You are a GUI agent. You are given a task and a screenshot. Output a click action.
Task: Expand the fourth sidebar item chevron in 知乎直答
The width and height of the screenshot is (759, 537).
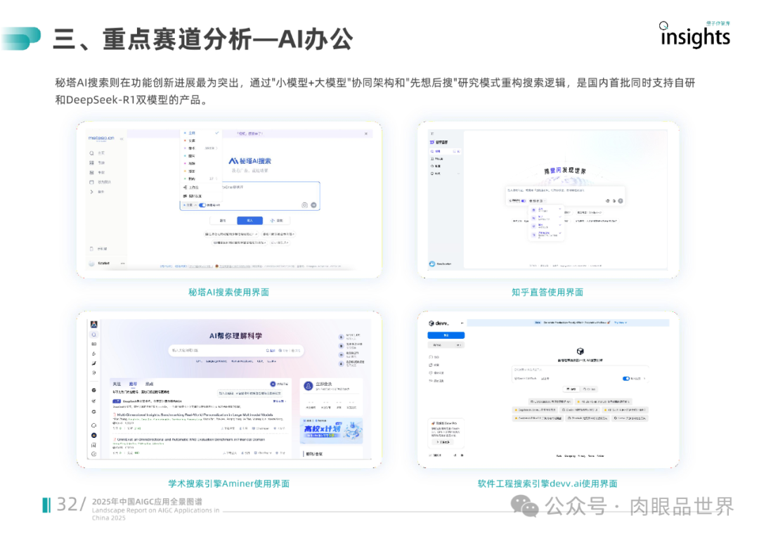click(x=458, y=174)
